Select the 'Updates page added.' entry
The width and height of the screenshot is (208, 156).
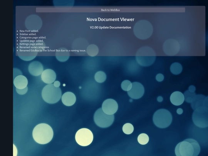(32, 41)
